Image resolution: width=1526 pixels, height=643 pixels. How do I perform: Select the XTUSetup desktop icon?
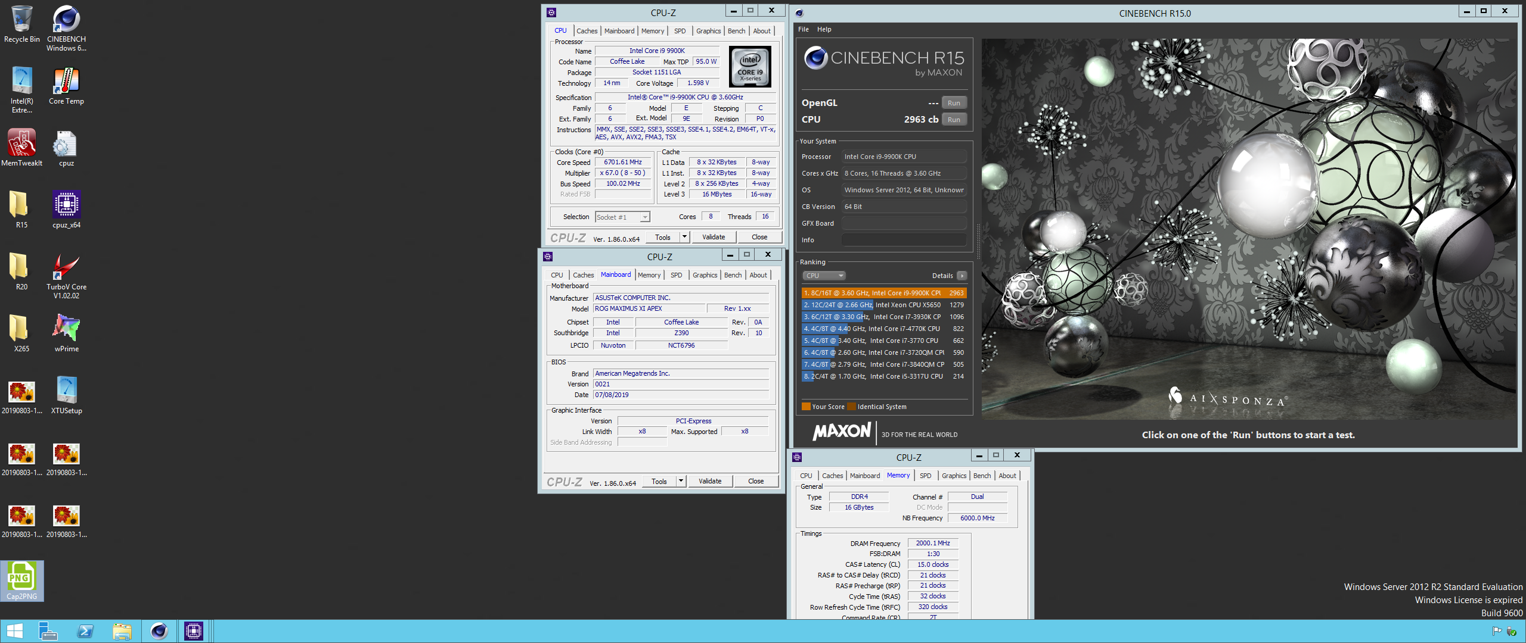66,395
